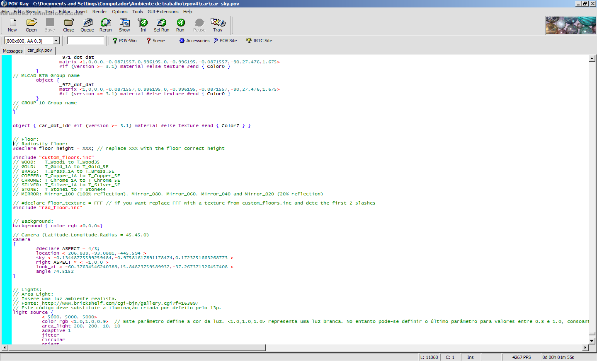Visit the POV Site link
This screenshot has width=597, height=361.
225,41
